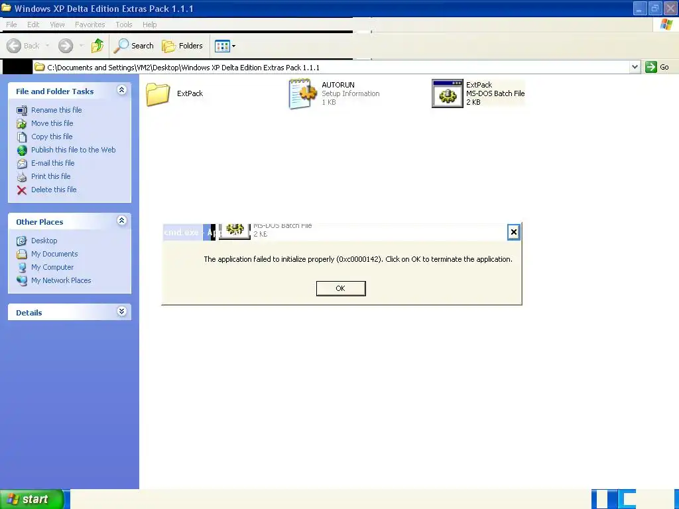
Task: Go to My Computer link
Action: click(x=52, y=268)
